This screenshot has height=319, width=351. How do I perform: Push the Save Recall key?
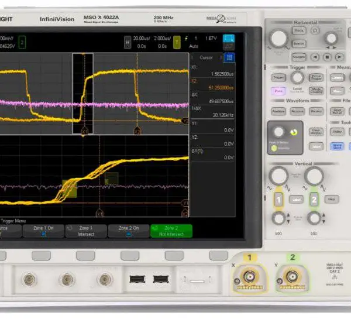[337, 111]
